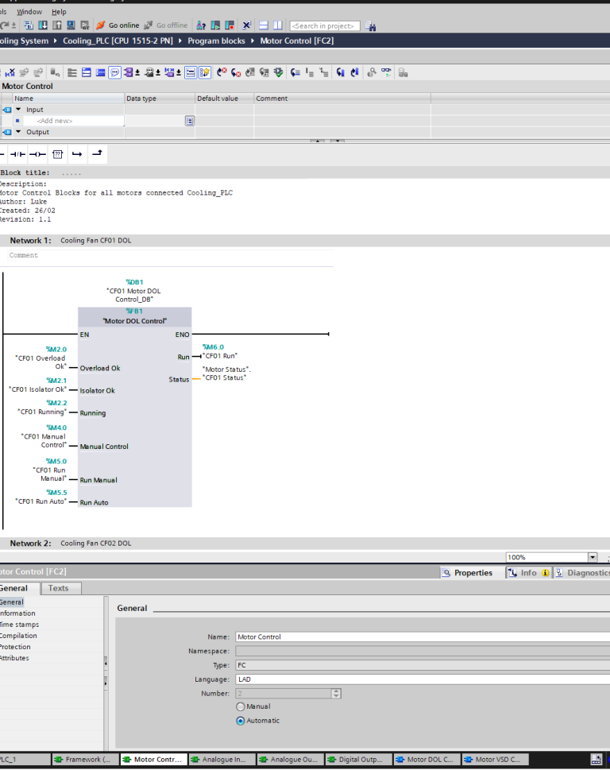Click Motor Control [FC2] breadcrumb

pyautogui.click(x=297, y=41)
